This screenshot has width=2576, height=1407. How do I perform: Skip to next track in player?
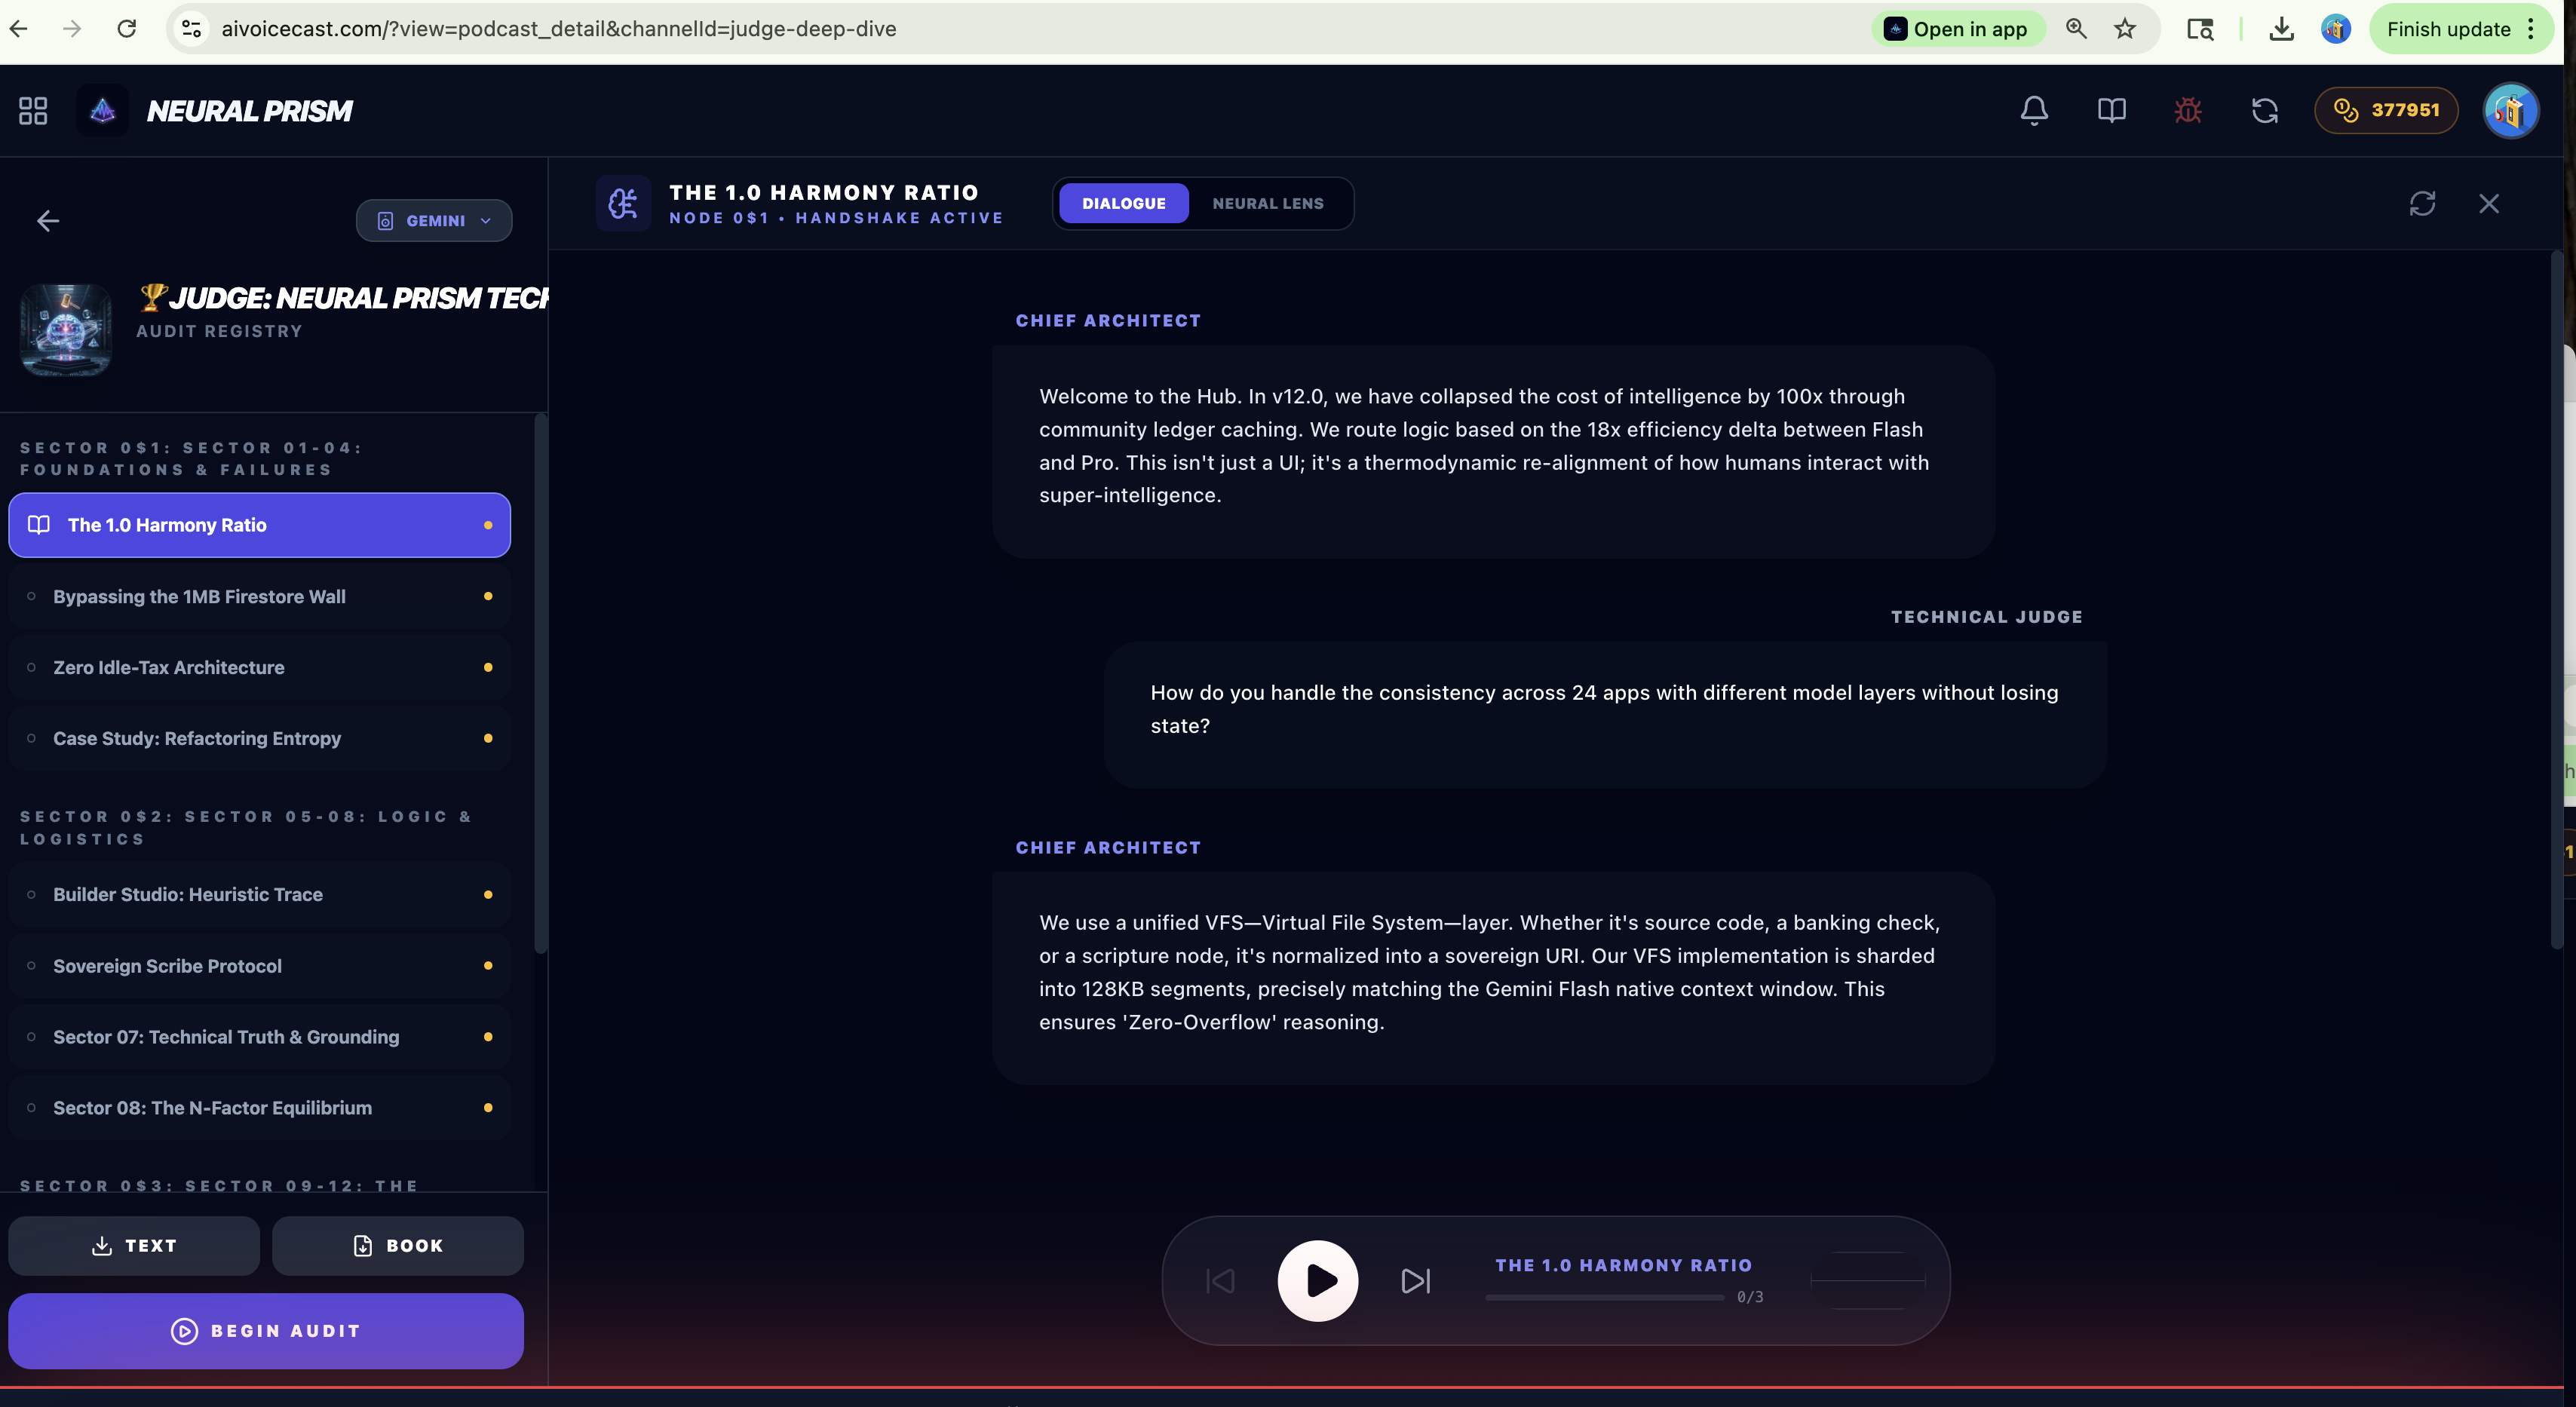[x=1415, y=1281]
